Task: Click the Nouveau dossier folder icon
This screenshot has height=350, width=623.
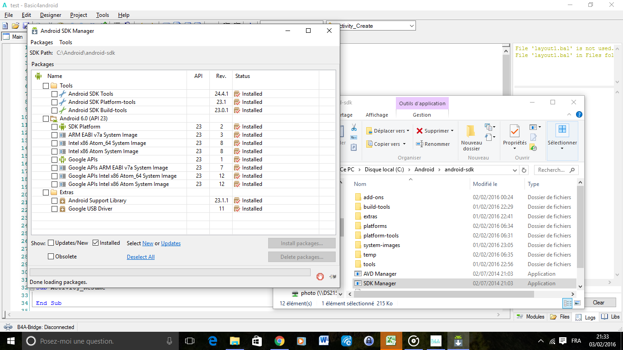Action: [x=471, y=131]
